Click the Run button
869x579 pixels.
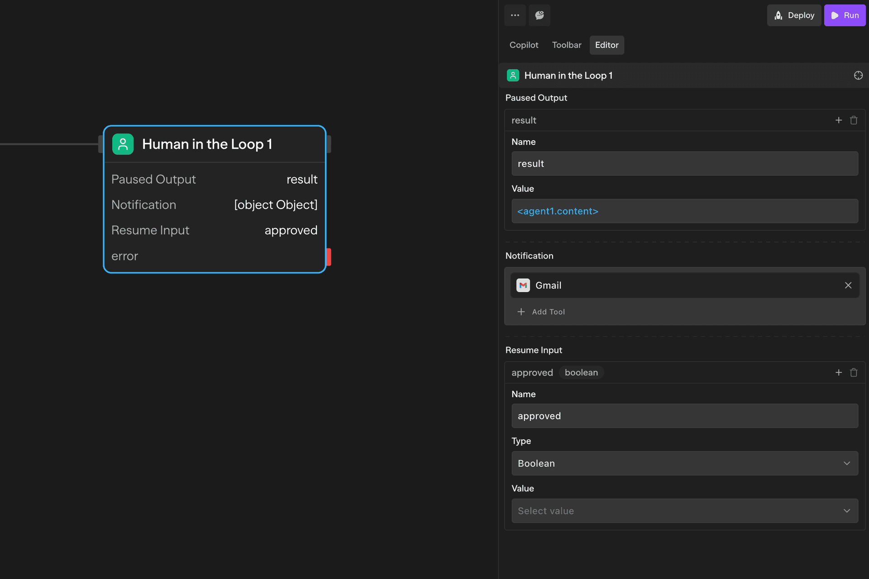point(845,15)
